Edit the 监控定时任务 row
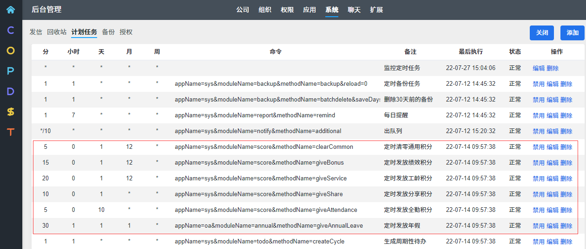The width and height of the screenshot is (586, 249). (x=539, y=68)
